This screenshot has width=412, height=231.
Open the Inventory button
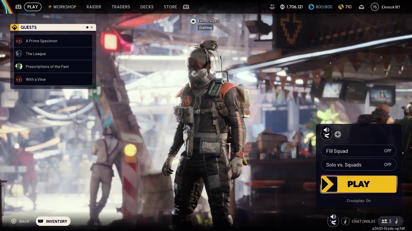coord(53,221)
